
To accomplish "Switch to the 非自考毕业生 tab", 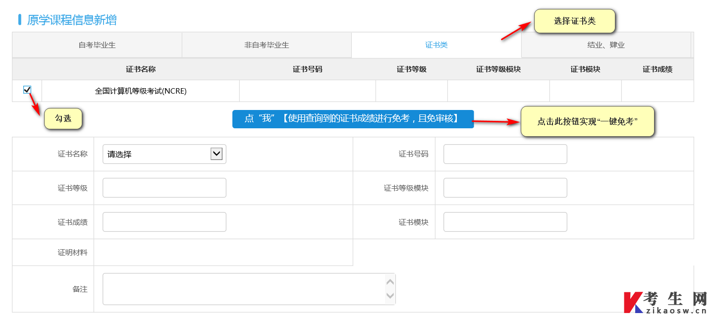I will [x=267, y=45].
